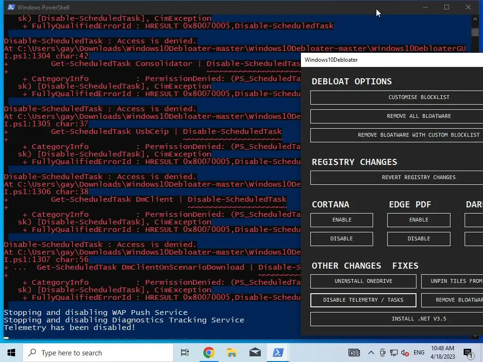The image size is (483, 362).
Task: Open the Mail app in the taskbar
Action: [x=255, y=353]
